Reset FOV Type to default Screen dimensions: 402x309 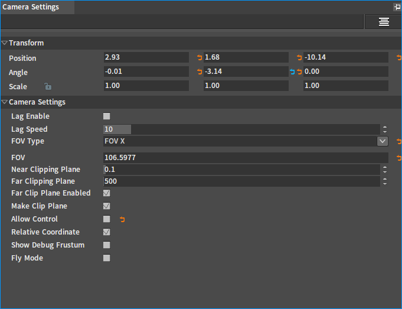pos(399,141)
